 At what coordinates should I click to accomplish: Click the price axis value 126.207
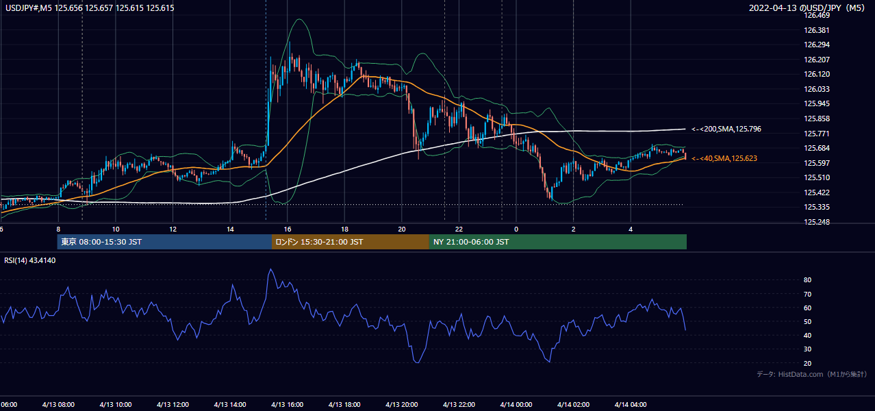816,60
